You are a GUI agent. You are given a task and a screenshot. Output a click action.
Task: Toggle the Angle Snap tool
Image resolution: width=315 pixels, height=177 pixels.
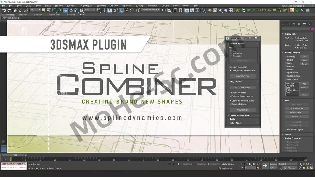click(121, 10)
